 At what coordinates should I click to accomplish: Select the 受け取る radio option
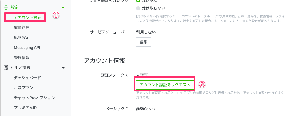point(138,1)
